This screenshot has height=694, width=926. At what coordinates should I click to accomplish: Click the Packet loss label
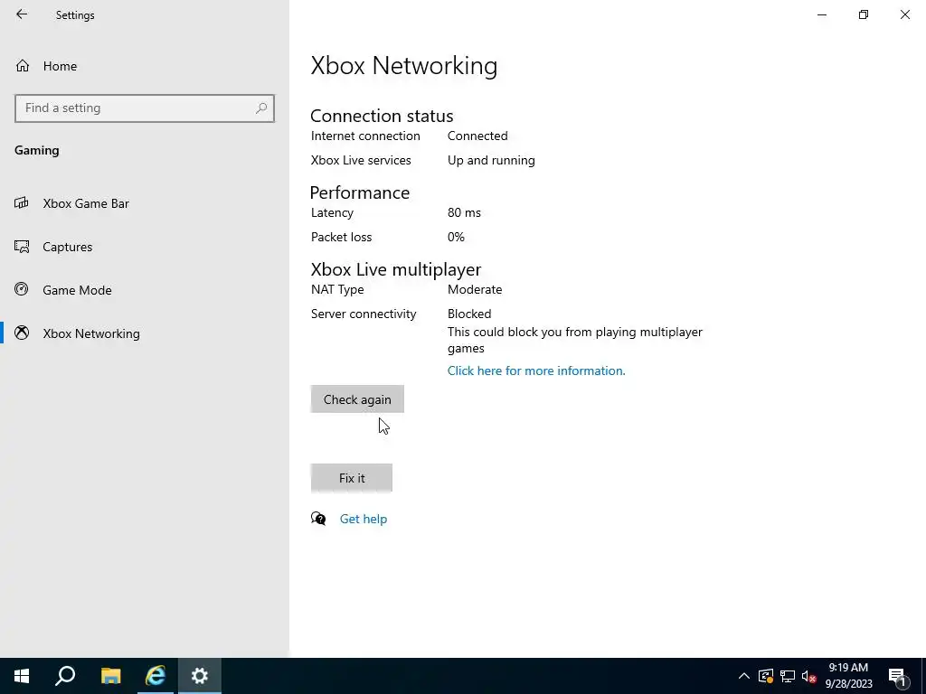point(341,237)
